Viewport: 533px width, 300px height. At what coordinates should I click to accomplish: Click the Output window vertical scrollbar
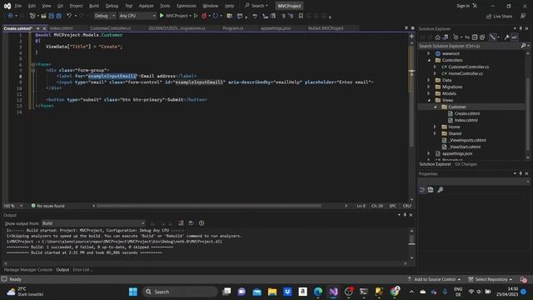pos(411,240)
